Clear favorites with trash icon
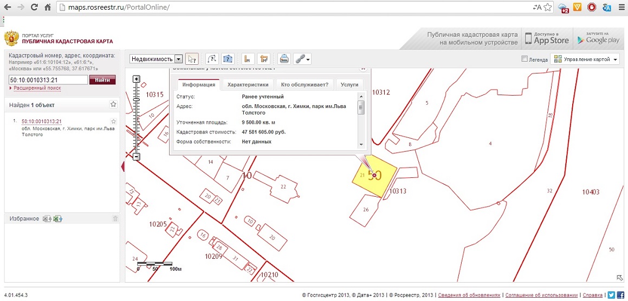Screen dimensions: 628x301 (x=115, y=218)
